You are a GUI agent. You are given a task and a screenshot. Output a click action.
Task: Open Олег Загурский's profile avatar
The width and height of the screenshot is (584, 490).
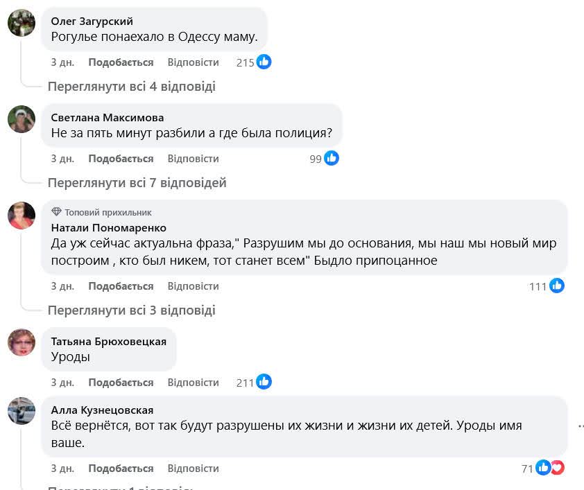(22, 23)
